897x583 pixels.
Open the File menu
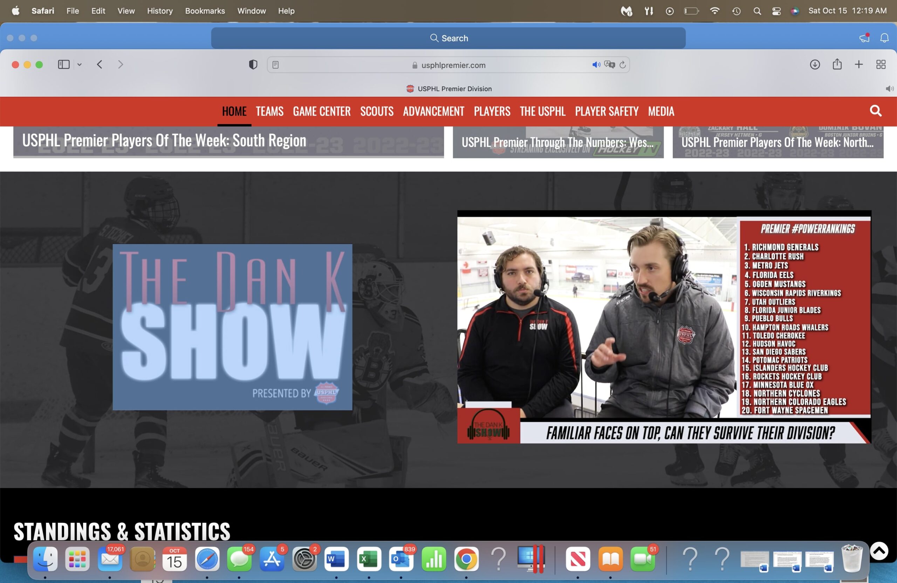[x=73, y=11]
